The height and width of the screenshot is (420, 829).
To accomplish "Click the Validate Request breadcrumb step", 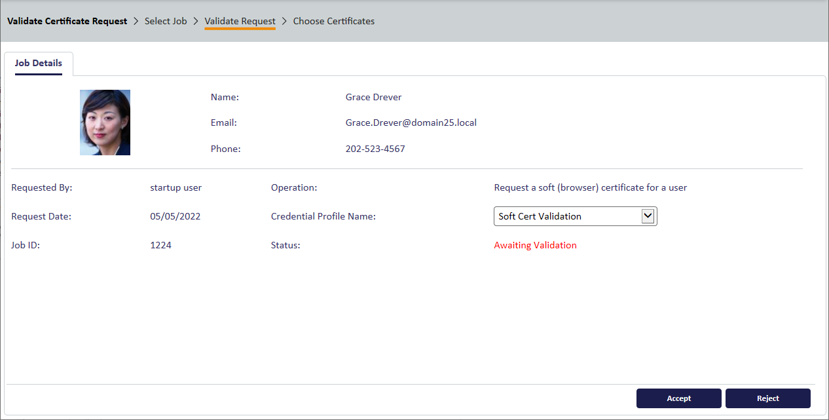I will 240,21.
